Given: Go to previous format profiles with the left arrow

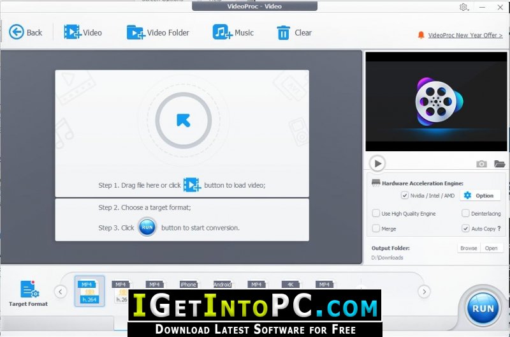Looking at the screenshot, I should 61,292.
